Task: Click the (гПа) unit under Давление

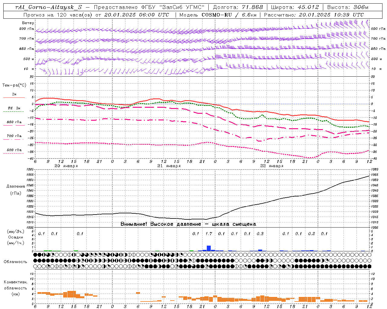Action: (16, 193)
